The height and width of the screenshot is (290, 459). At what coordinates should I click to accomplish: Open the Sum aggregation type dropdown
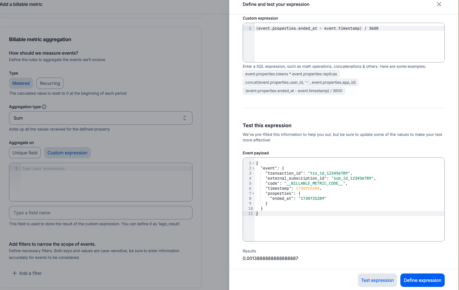(x=101, y=118)
